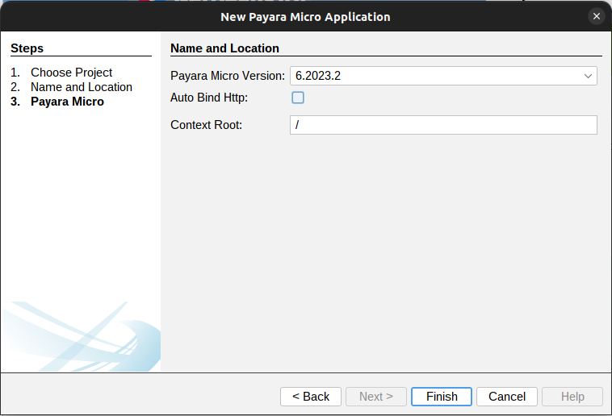The height and width of the screenshot is (416, 612).
Task: Close the New Payara Micro Application dialog
Action: [596, 16]
